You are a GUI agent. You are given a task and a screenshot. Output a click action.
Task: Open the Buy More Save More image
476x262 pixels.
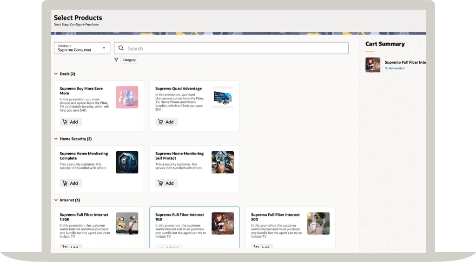127,97
